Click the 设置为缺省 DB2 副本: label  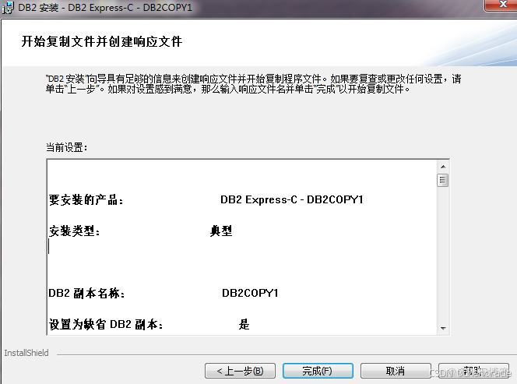(106, 324)
